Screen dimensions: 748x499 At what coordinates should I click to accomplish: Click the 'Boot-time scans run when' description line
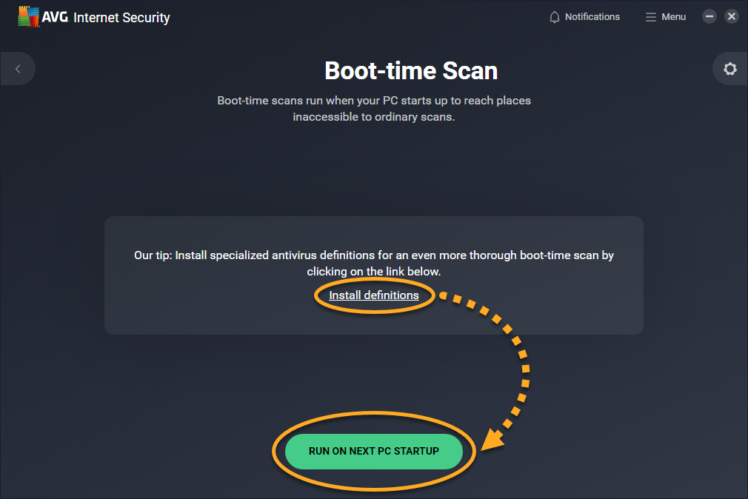[374, 101]
